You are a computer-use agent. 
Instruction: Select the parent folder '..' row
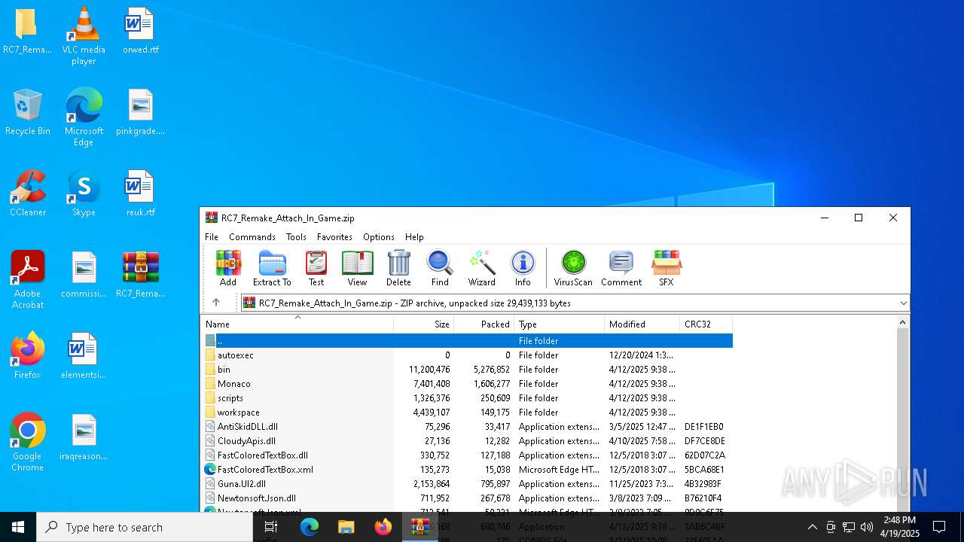click(x=467, y=341)
